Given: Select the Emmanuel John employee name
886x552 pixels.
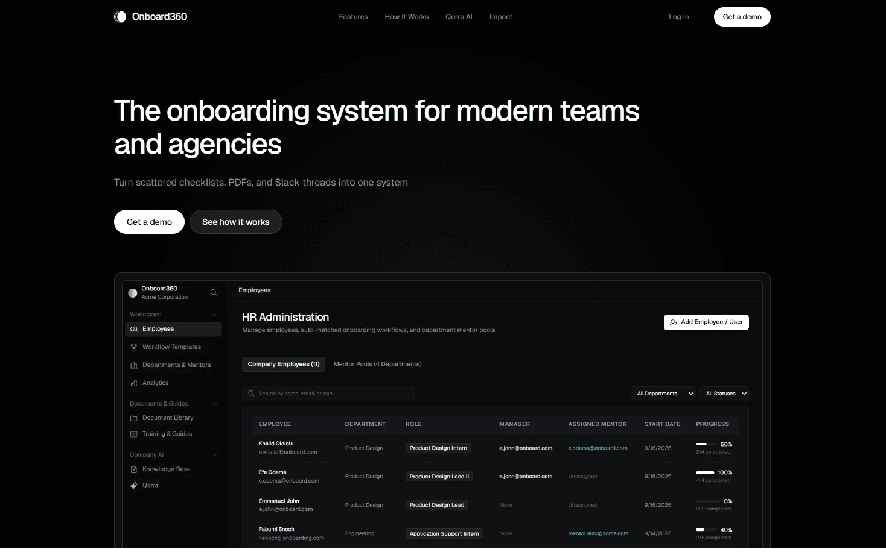Looking at the screenshot, I should tap(279, 501).
